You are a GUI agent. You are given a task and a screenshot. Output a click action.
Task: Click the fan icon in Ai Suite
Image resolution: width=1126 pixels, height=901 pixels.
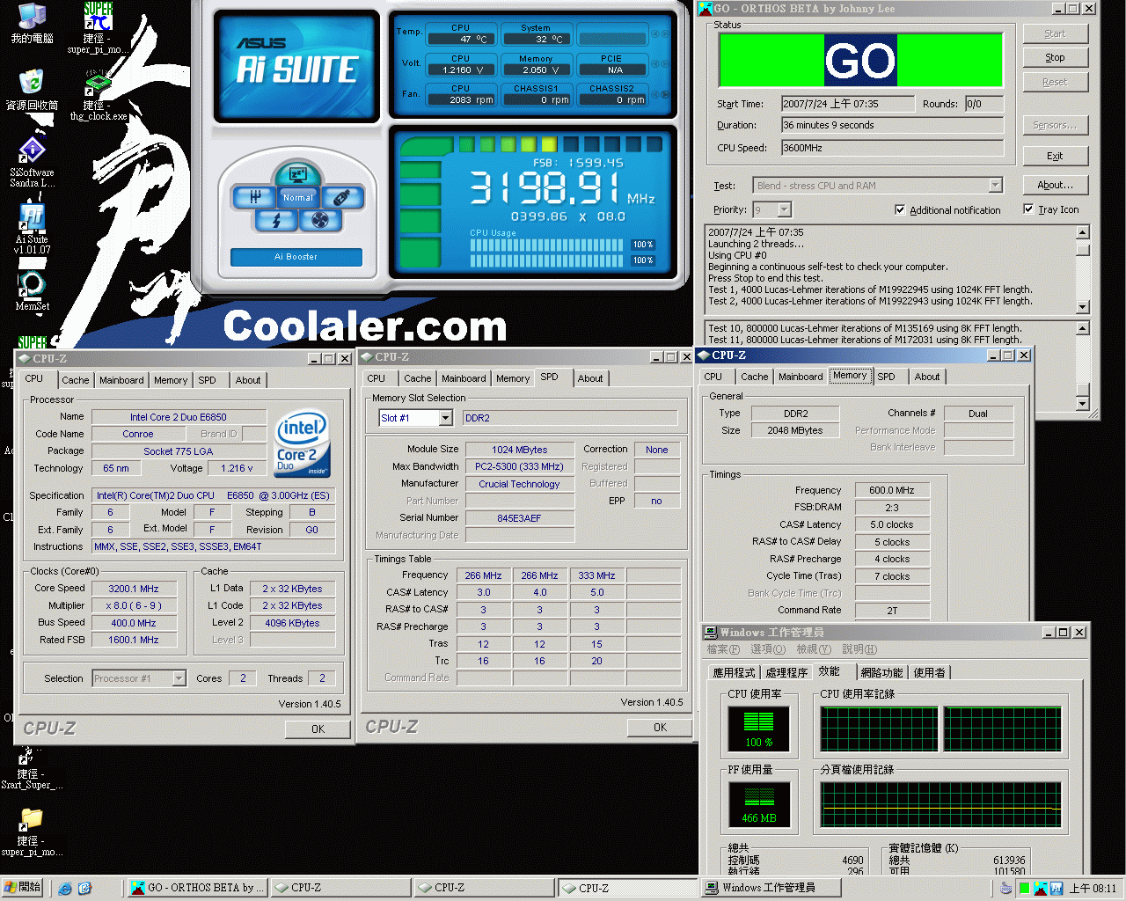[319, 220]
